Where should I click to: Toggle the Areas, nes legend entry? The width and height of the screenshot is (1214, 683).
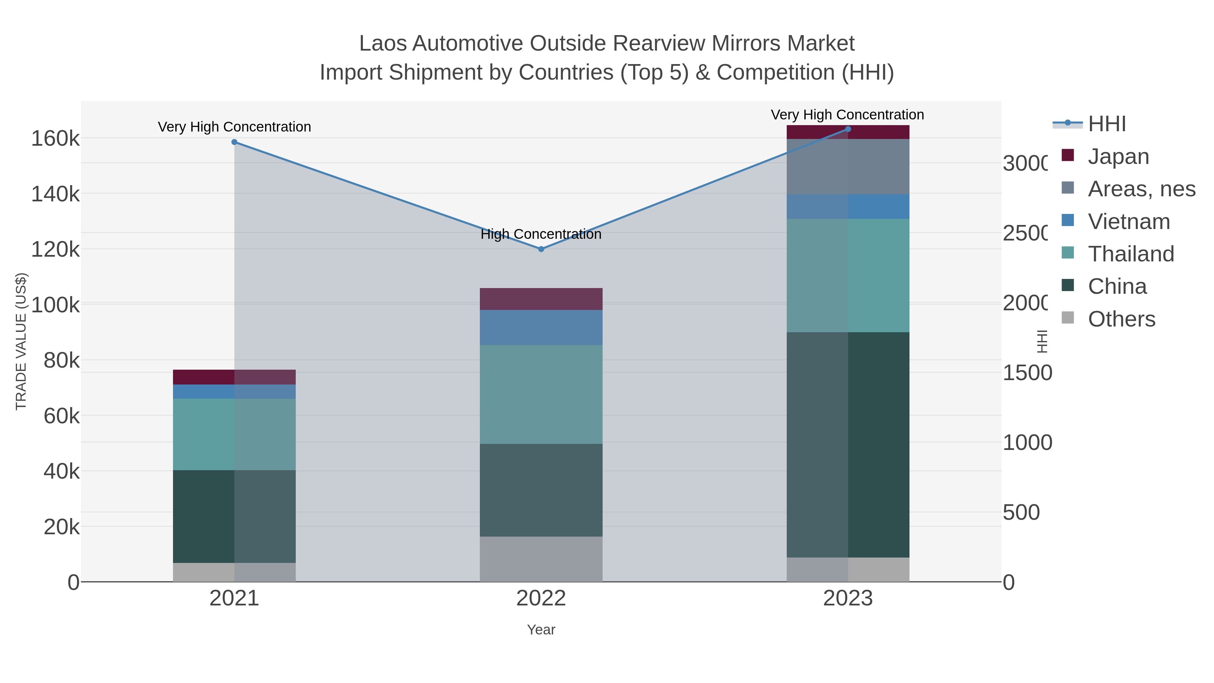[x=1128, y=189]
